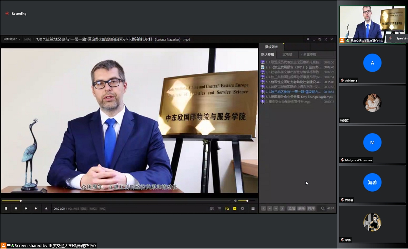Create a new album with 新建专辑
The image size is (408, 249).
point(308,54)
